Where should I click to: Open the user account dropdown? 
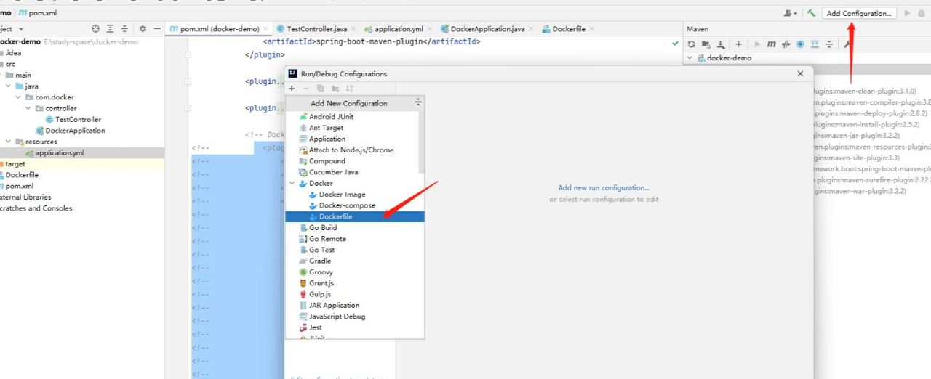(x=791, y=13)
